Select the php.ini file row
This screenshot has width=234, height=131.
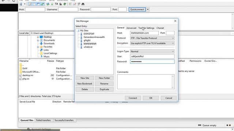46,79
